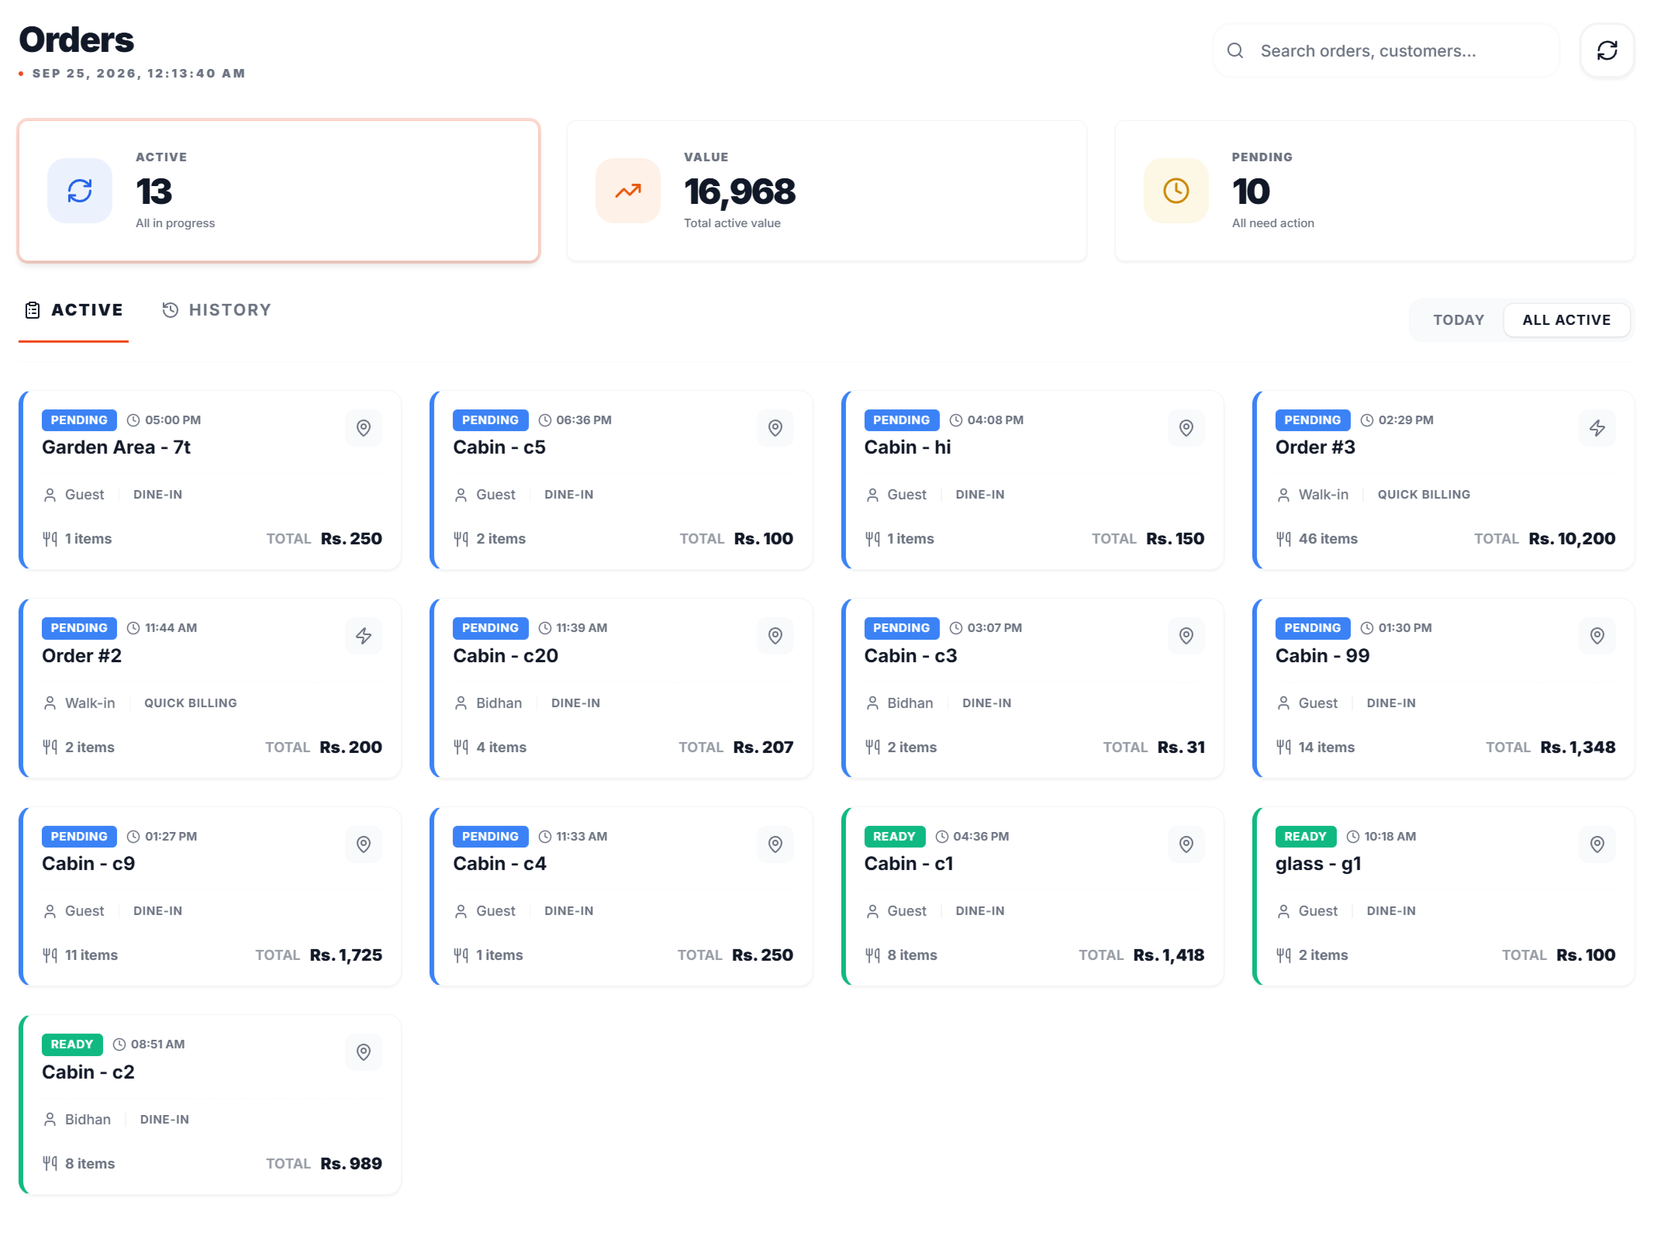Click the 04:36 PM time on Cabin - c1
1654x1260 pixels.
tap(981, 837)
